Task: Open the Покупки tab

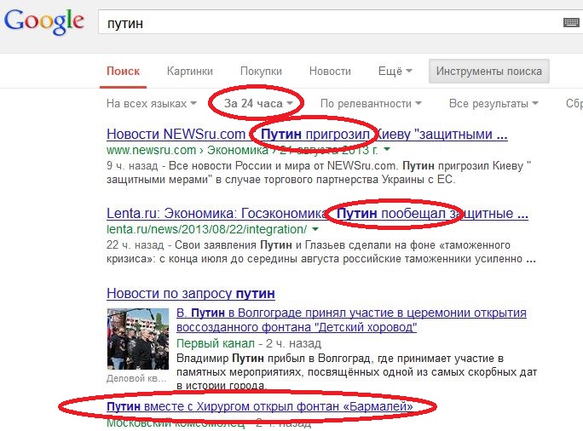Action: coord(261,72)
